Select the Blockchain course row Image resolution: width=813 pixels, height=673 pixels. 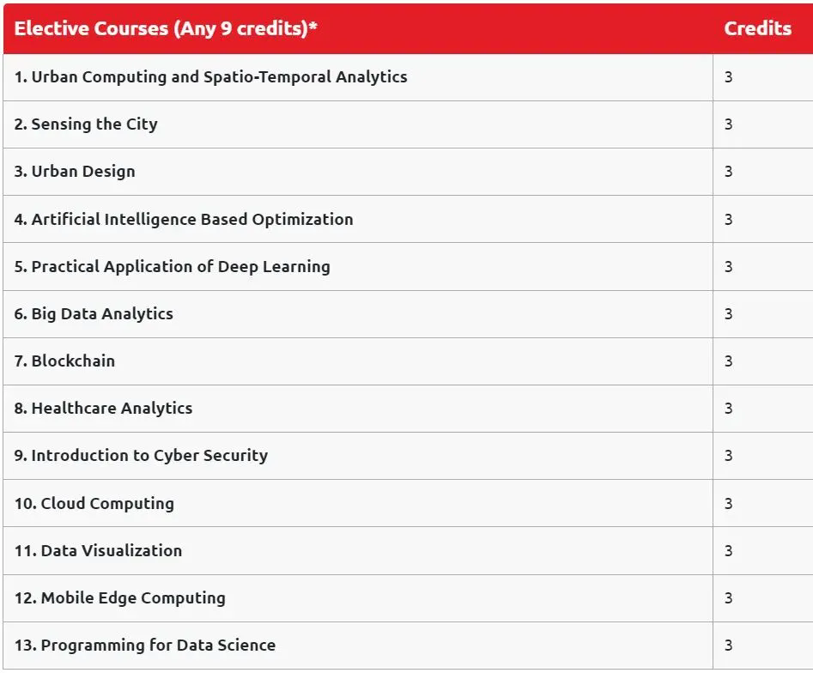click(64, 361)
